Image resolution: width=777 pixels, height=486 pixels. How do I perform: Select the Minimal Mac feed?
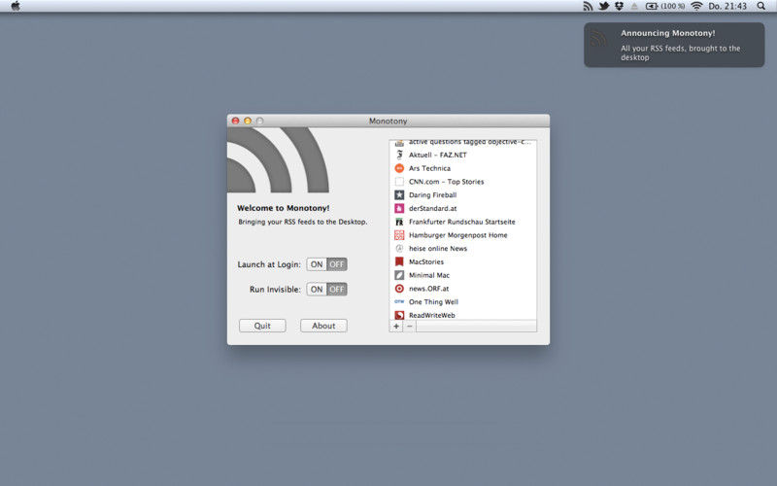tap(463, 275)
